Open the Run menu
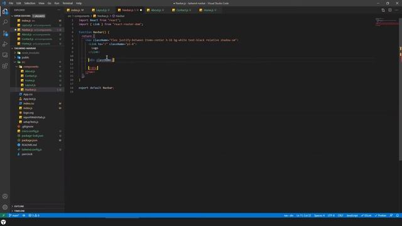Viewport: 402px width, 226px height. tap(57, 3)
